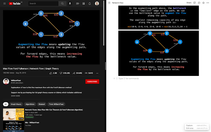The width and height of the screenshot is (211, 132).
Task: Save the video to a playlist
Action: coord(89,73)
